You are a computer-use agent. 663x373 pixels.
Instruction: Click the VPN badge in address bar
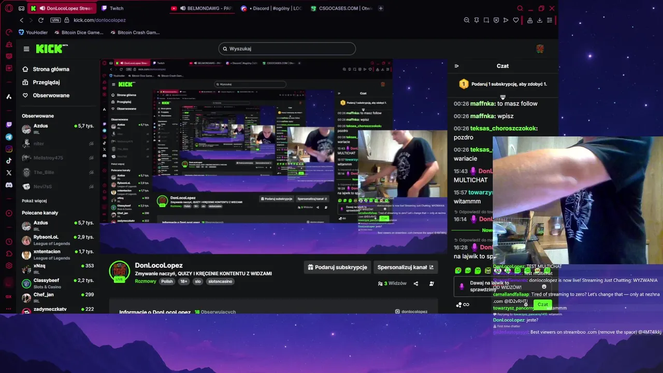(x=55, y=20)
